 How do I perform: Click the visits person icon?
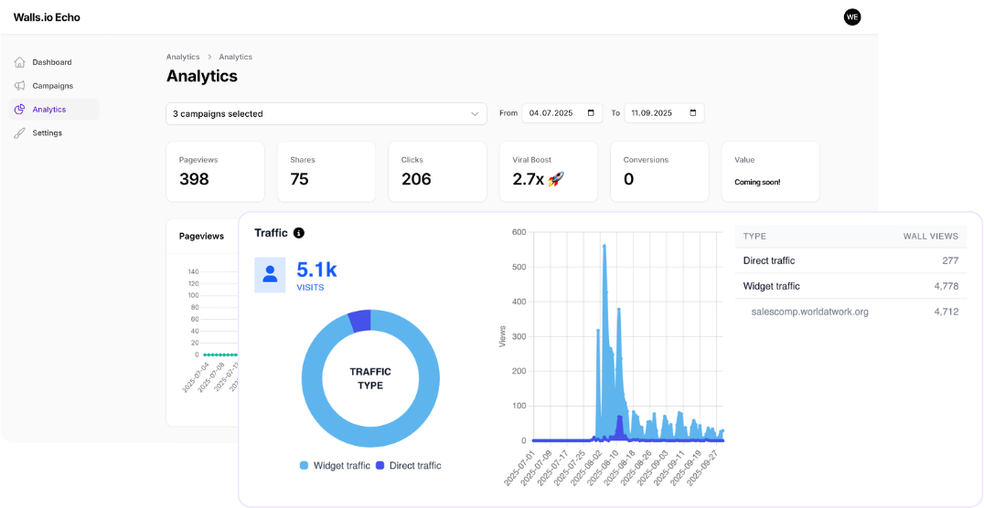270,275
